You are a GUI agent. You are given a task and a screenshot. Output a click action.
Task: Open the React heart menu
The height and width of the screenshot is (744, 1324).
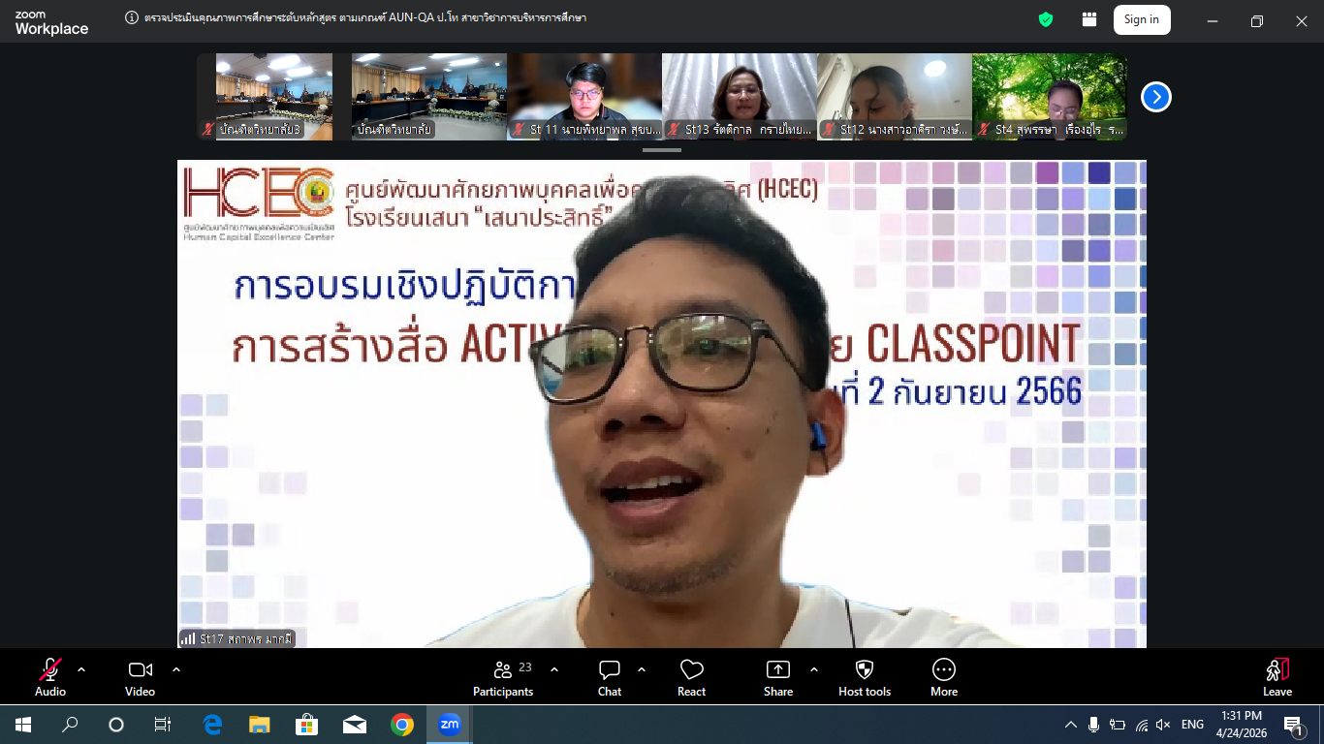[x=691, y=677]
